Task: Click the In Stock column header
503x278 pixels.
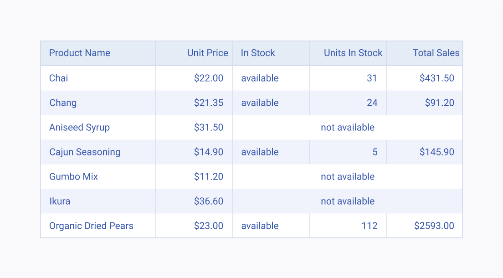Action: click(271, 53)
